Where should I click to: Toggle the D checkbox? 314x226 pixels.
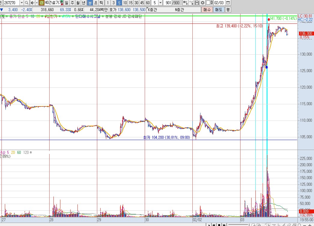coord(208,3)
